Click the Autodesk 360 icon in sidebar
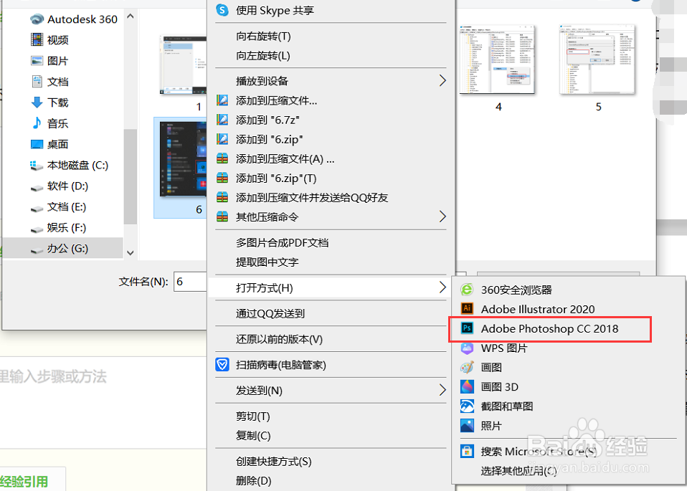This screenshot has width=687, height=491. tap(37, 19)
